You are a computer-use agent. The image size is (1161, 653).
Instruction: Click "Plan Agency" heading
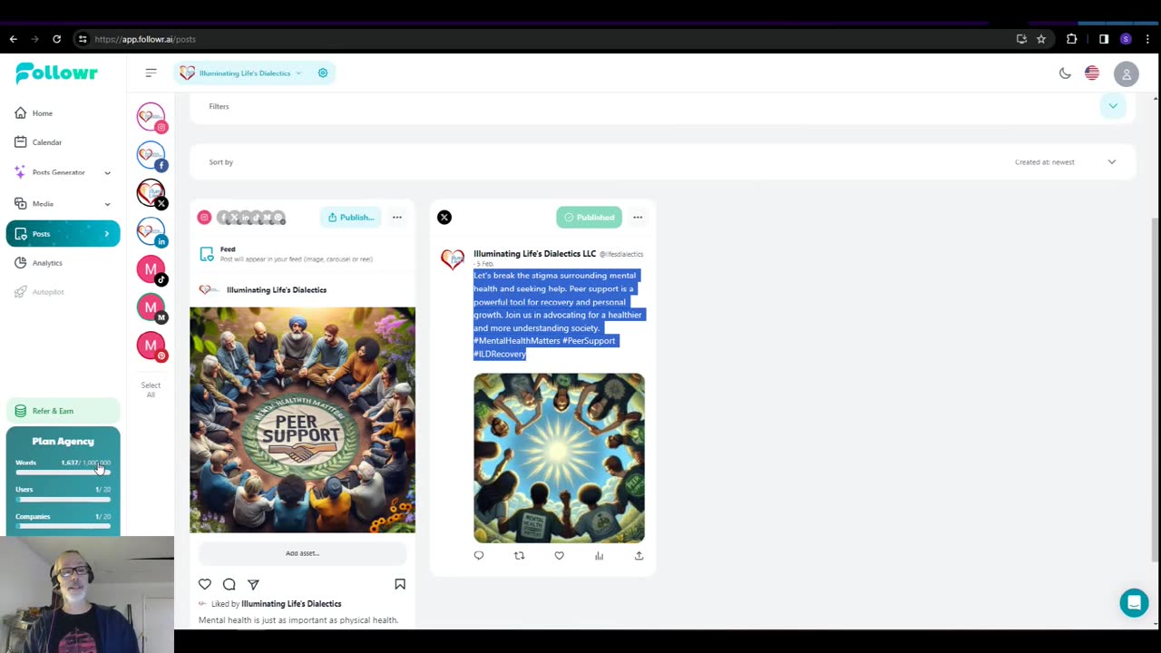click(63, 442)
